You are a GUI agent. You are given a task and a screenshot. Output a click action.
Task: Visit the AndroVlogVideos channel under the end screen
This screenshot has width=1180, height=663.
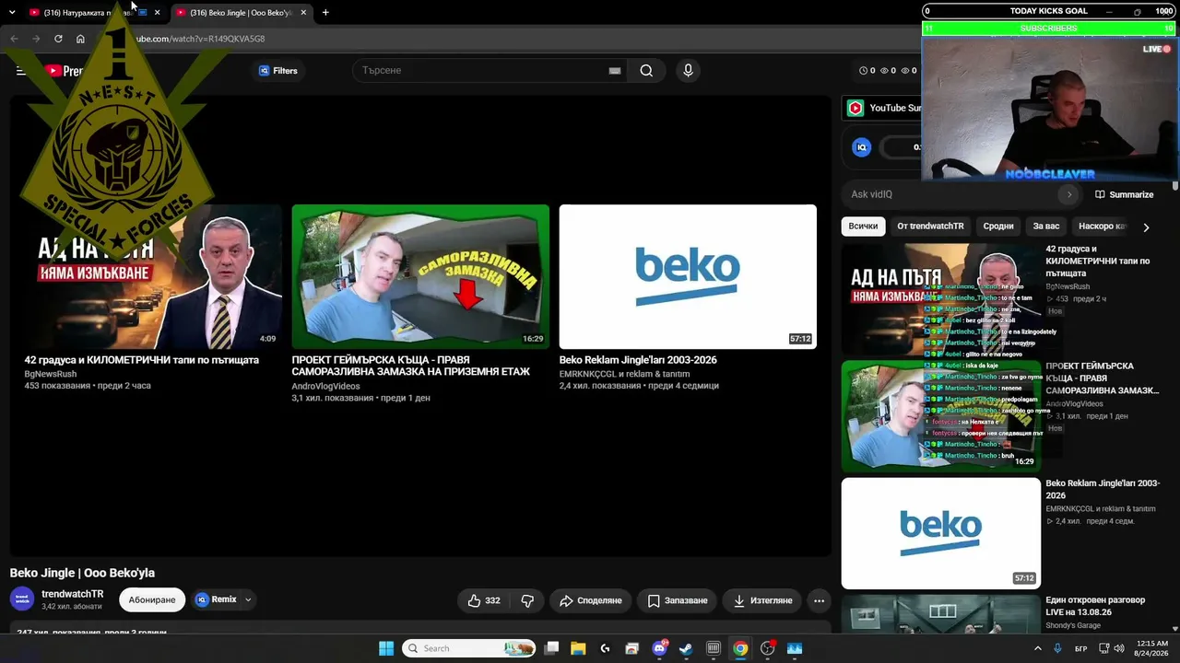pyautogui.click(x=325, y=387)
